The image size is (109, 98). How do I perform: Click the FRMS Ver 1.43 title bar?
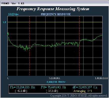[x=54, y=3]
